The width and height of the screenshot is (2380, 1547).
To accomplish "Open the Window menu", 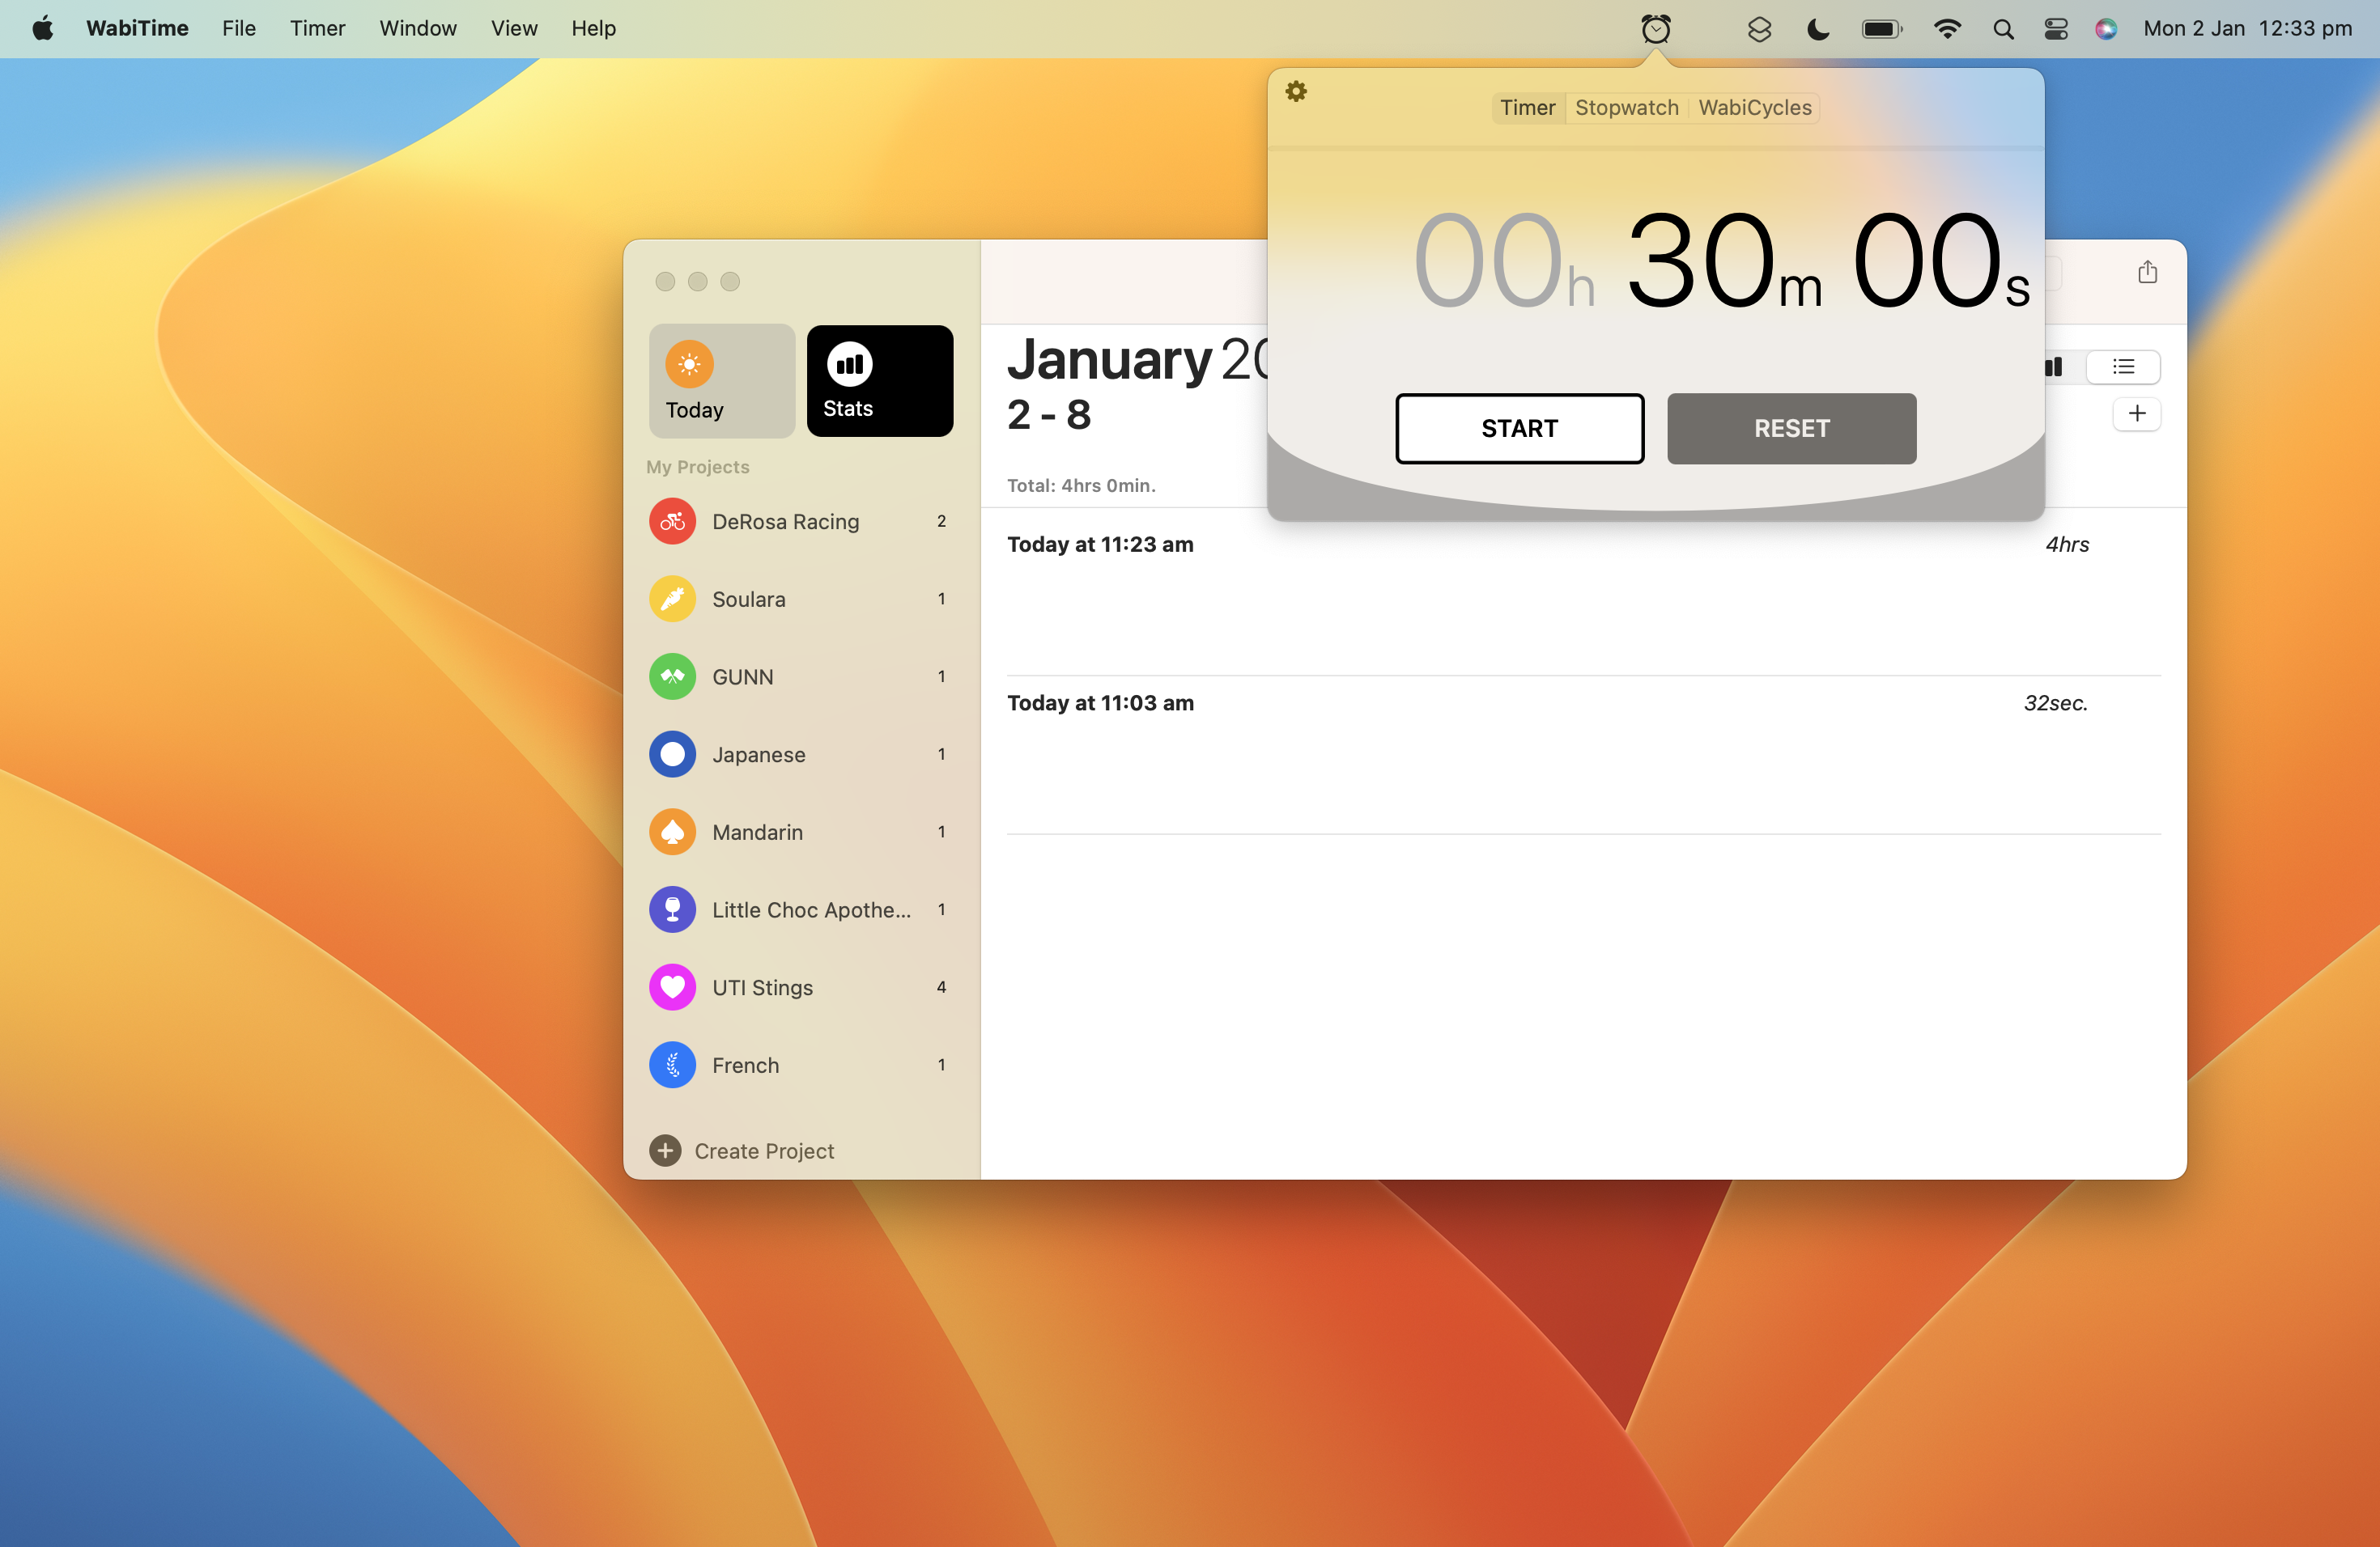I will (x=418, y=28).
